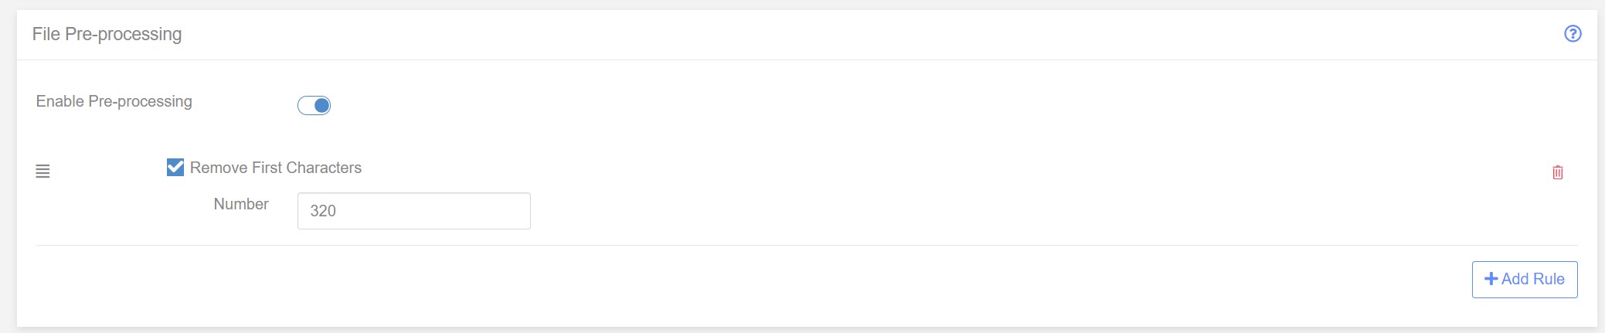Turn off the pre-processing toggle knob
Image resolution: width=1605 pixels, height=333 pixels.
[x=321, y=105]
